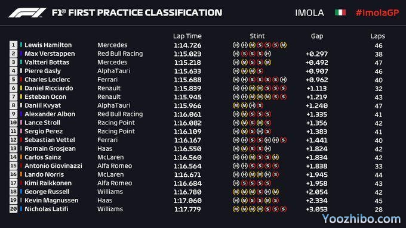The height and width of the screenshot is (228, 406).
Task: Click the Italian flag icon
Action: 340,13
